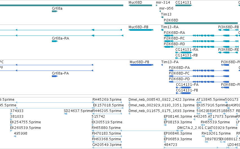The image size is (240, 149).
Task: Click EST RH65880.5prime
Action: [106, 128]
